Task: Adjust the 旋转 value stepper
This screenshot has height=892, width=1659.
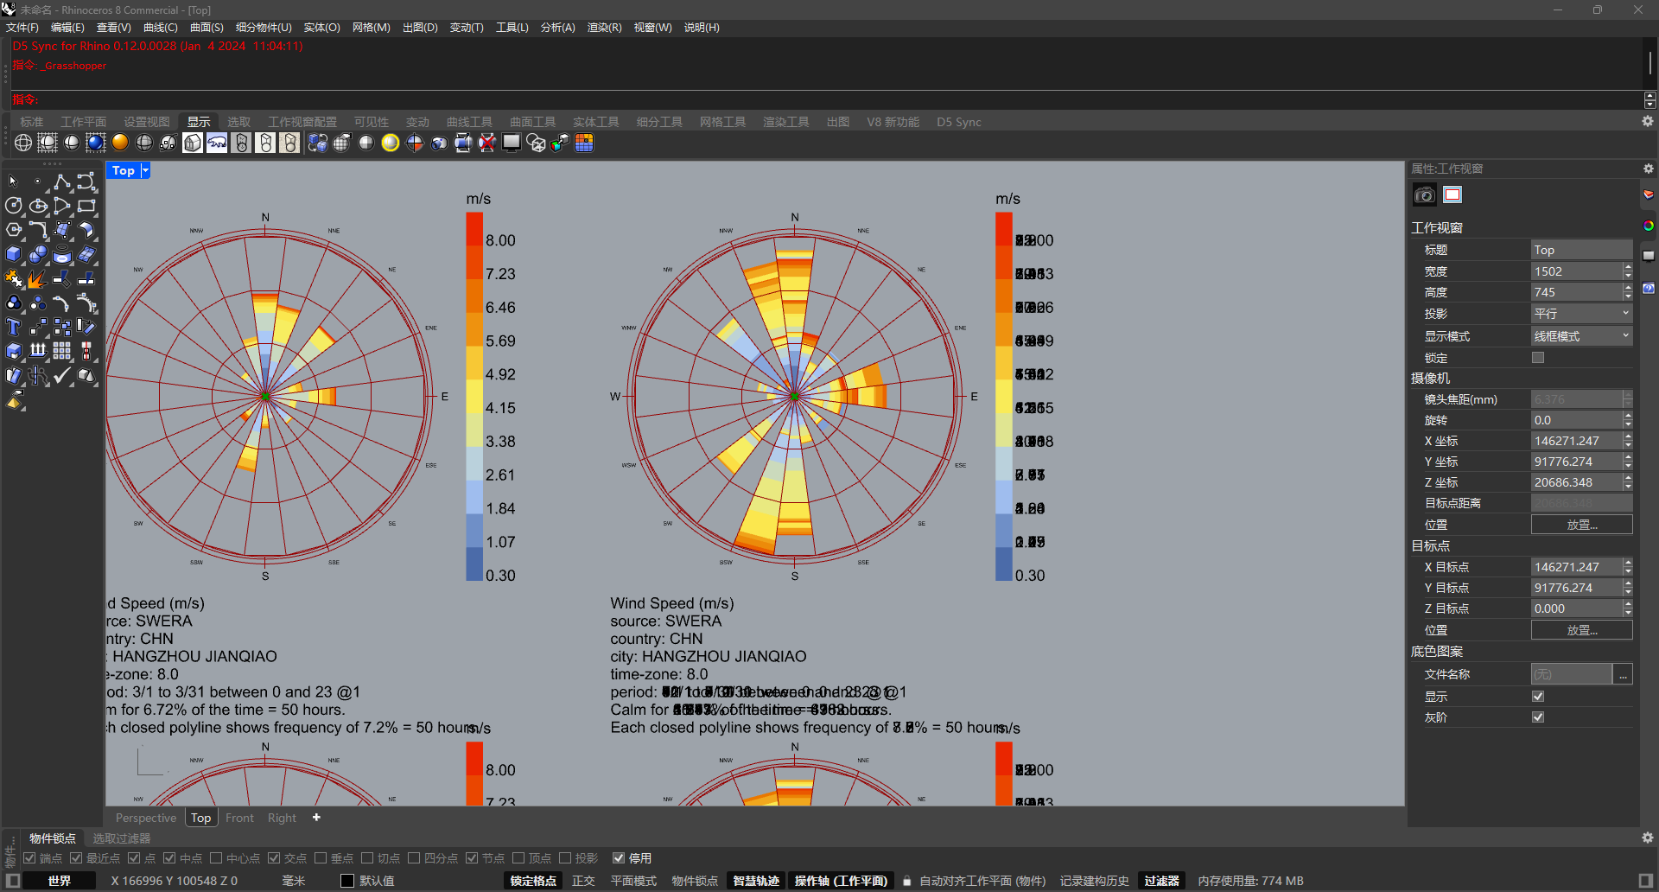Action: [x=1628, y=420]
